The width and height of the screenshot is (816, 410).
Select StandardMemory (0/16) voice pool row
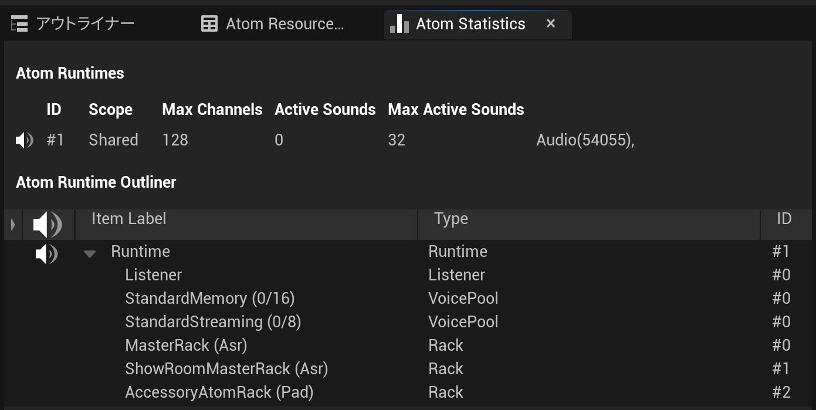(209, 299)
